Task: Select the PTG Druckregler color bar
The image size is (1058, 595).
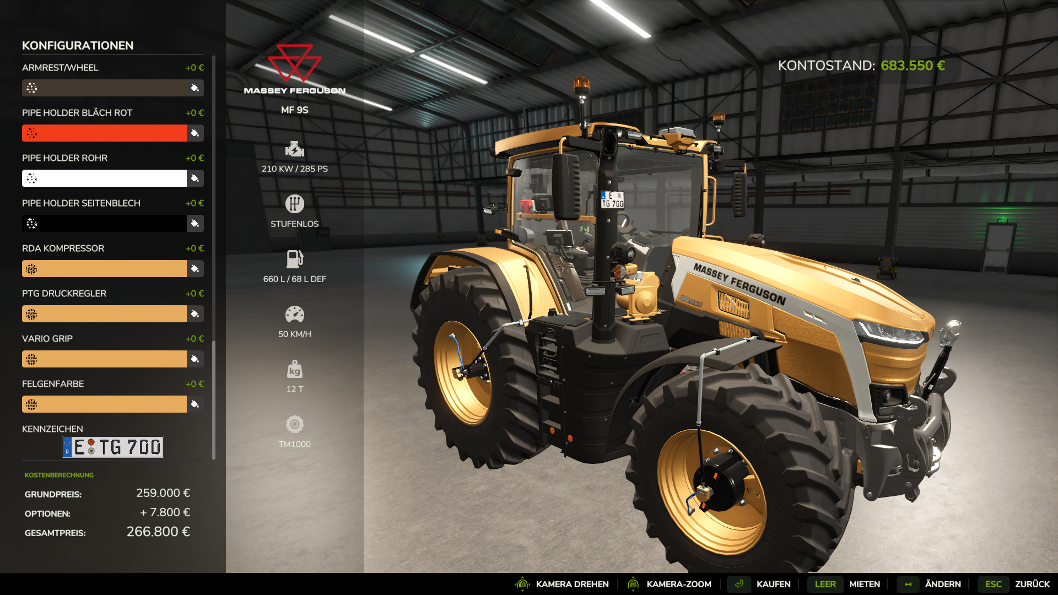Action: coord(105,314)
